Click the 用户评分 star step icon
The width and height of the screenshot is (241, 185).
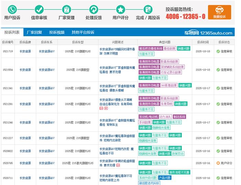click(x=120, y=9)
